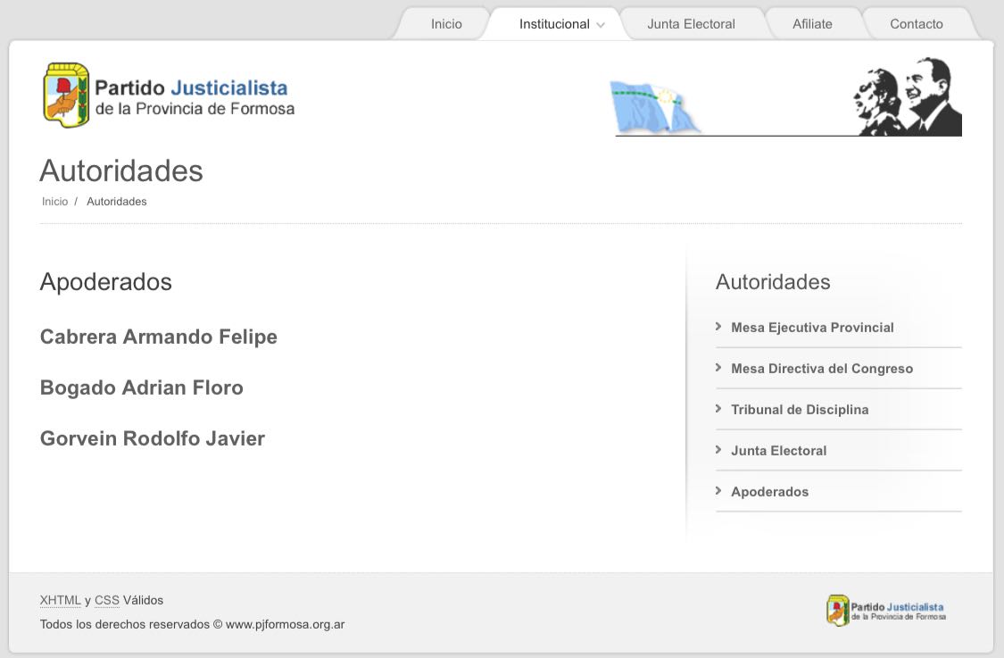
Task: Click the arrow icon beside Junta Electoral sidebar entry
Action: 718,449
